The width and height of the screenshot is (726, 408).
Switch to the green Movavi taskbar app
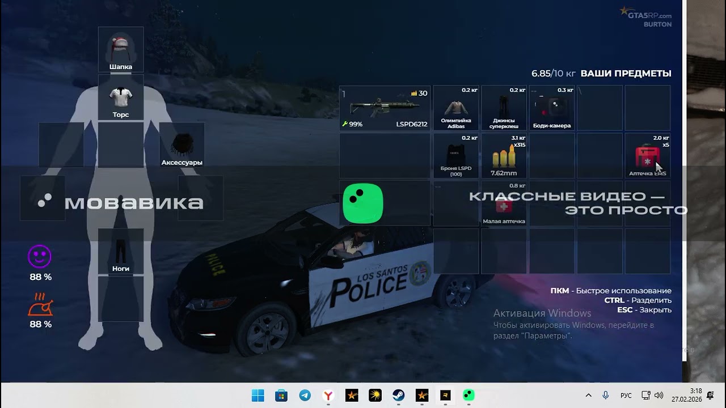coord(468,396)
